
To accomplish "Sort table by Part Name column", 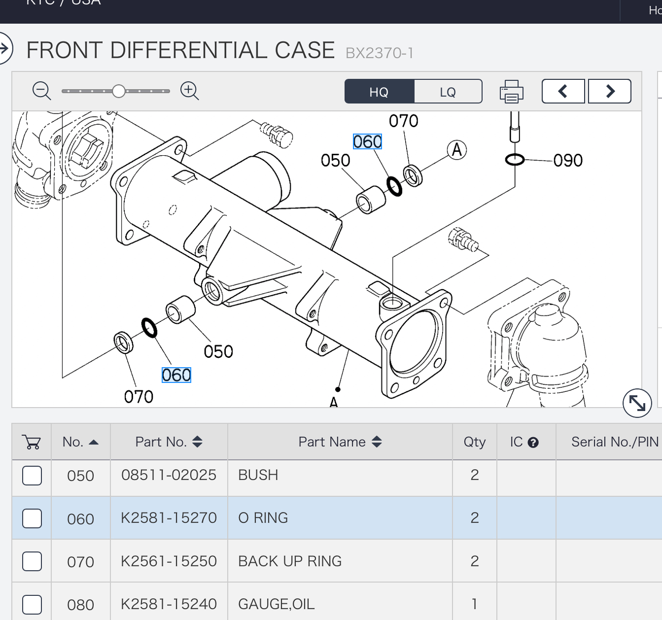I will pyautogui.click(x=340, y=442).
